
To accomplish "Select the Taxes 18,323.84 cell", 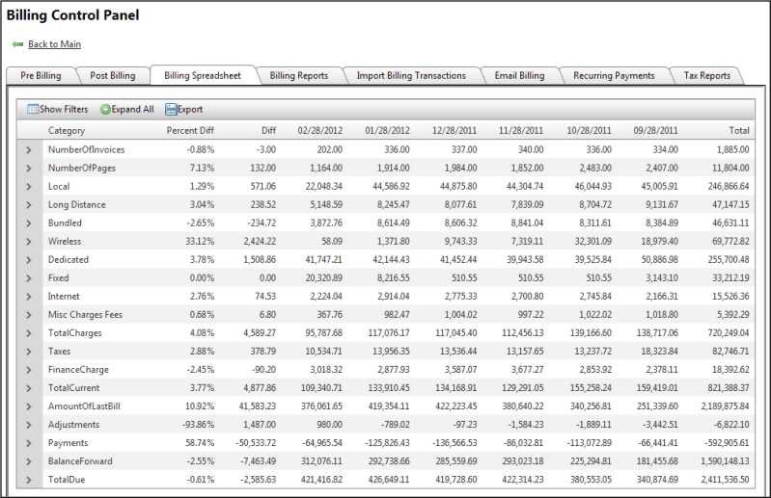I will coord(659,352).
